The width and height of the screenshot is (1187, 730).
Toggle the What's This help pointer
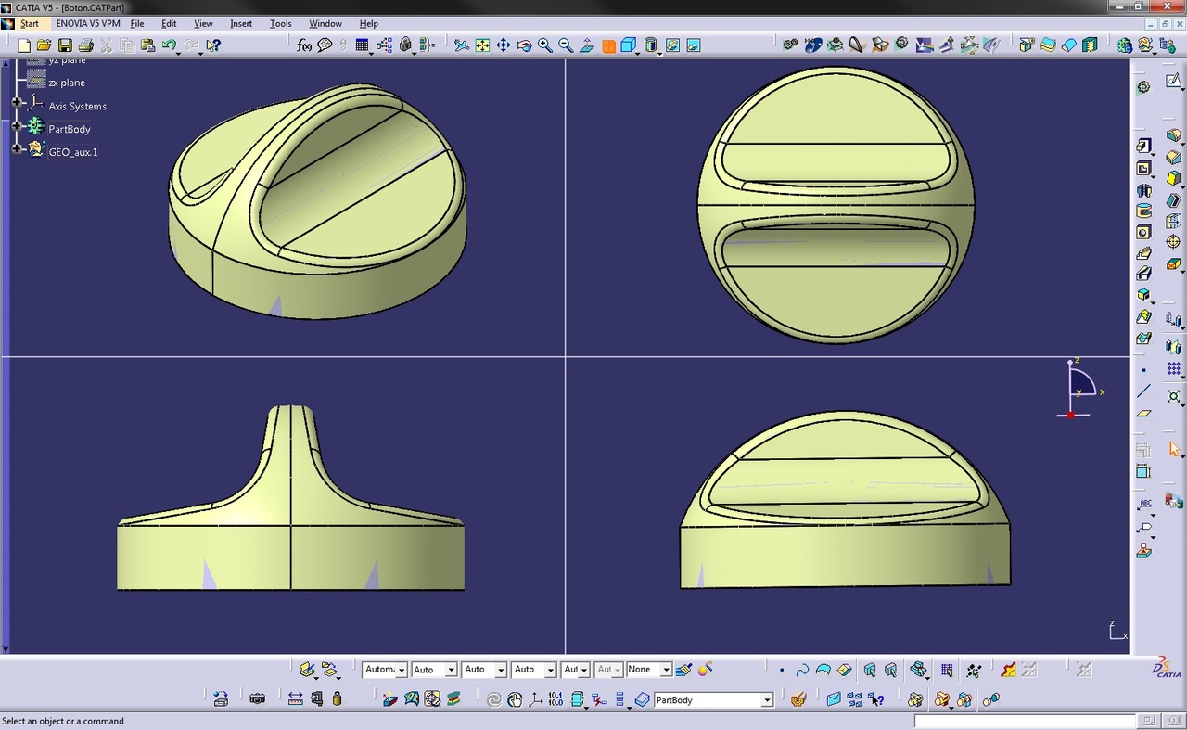tap(213, 45)
